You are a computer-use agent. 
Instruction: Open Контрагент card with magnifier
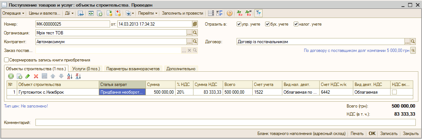[x=195, y=42]
